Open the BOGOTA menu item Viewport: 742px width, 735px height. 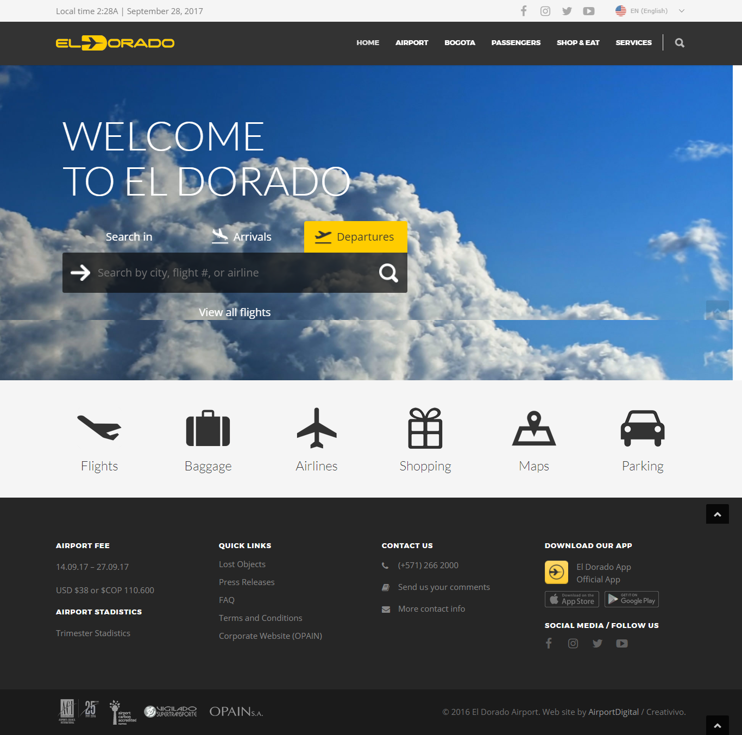tap(460, 42)
